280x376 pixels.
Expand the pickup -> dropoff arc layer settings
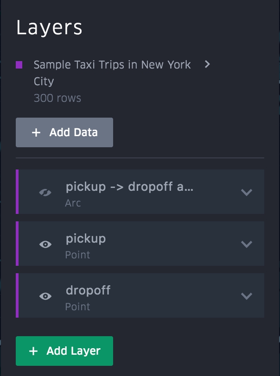tap(247, 192)
